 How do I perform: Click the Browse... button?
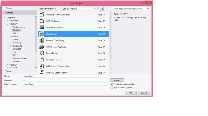point(117,80)
